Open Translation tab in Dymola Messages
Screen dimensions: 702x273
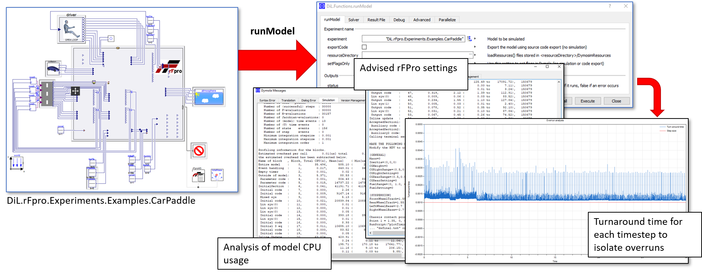(x=288, y=100)
